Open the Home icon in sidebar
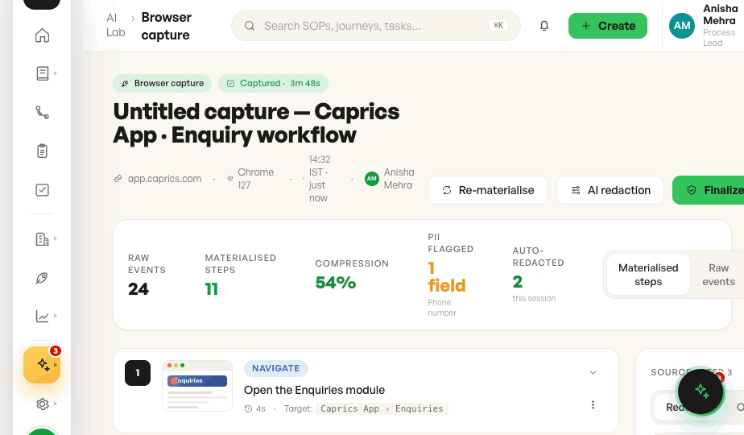Image resolution: width=744 pixels, height=435 pixels. [42, 35]
